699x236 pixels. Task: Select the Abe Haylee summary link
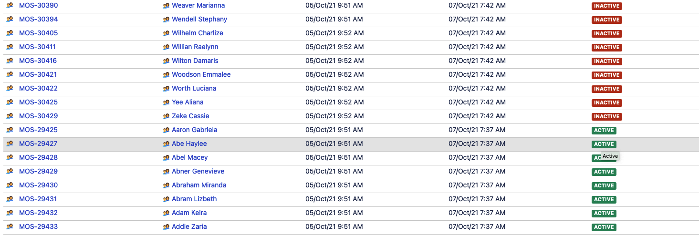[189, 144]
